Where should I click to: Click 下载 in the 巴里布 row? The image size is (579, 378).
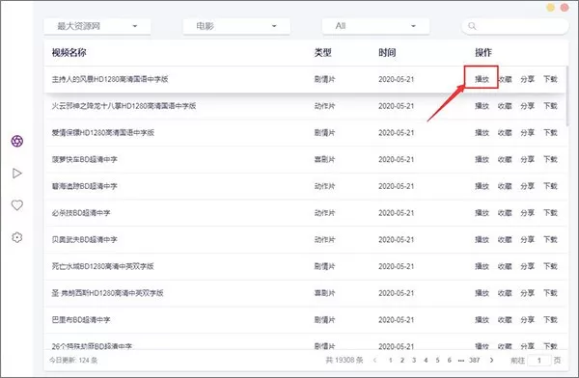tap(550, 320)
